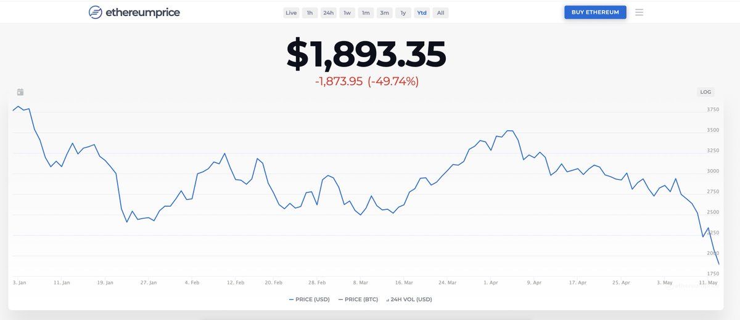Toggle LOG scale on the chart
The width and height of the screenshot is (740, 320).
click(x=705, y=92)
